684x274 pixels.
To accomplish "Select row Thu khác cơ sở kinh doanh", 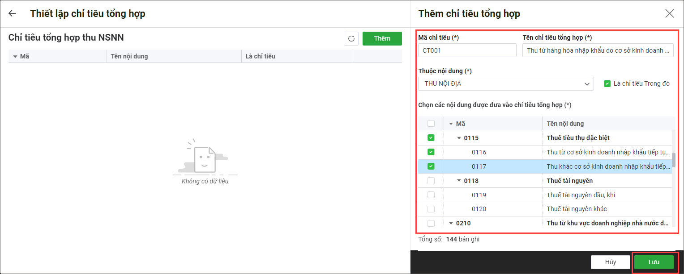I will (x=545, y=166).
